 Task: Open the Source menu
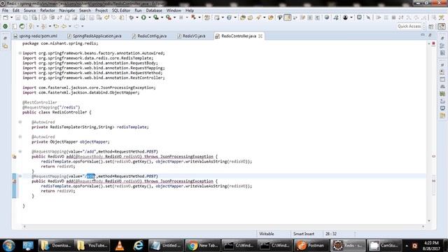pyautogui.click(x=29, y=10)
